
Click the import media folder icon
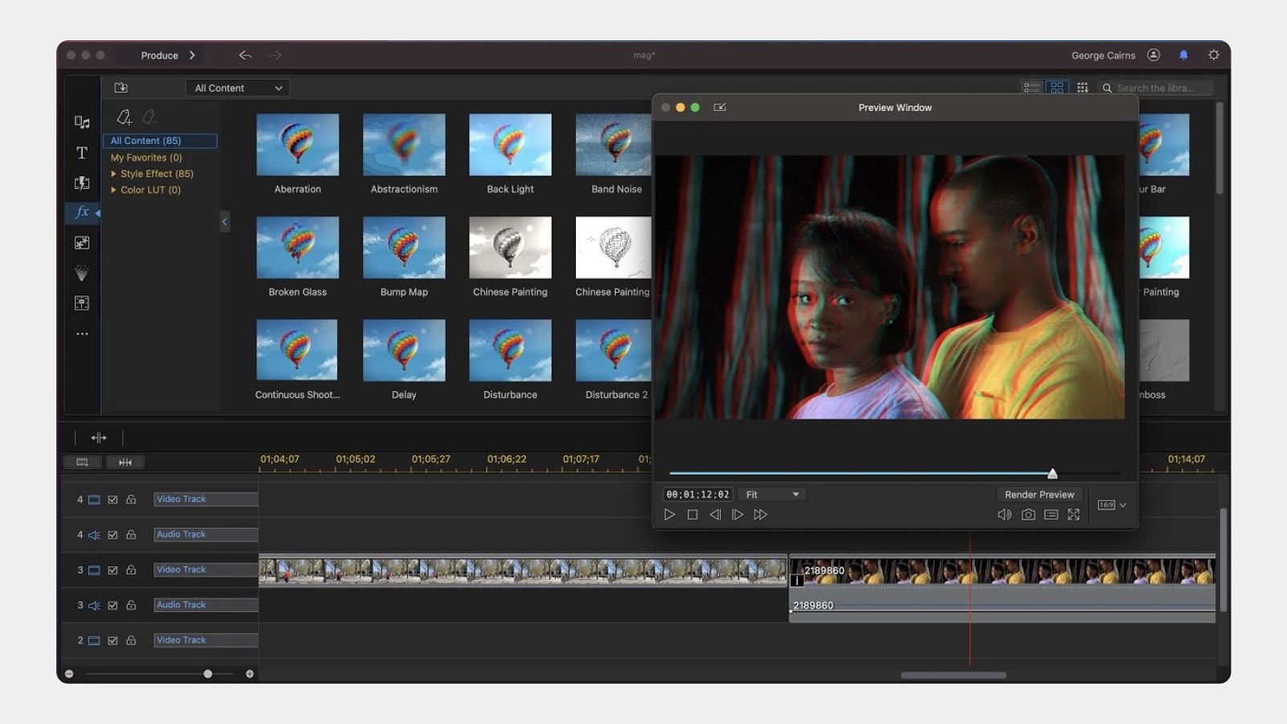tap(121, 88)
